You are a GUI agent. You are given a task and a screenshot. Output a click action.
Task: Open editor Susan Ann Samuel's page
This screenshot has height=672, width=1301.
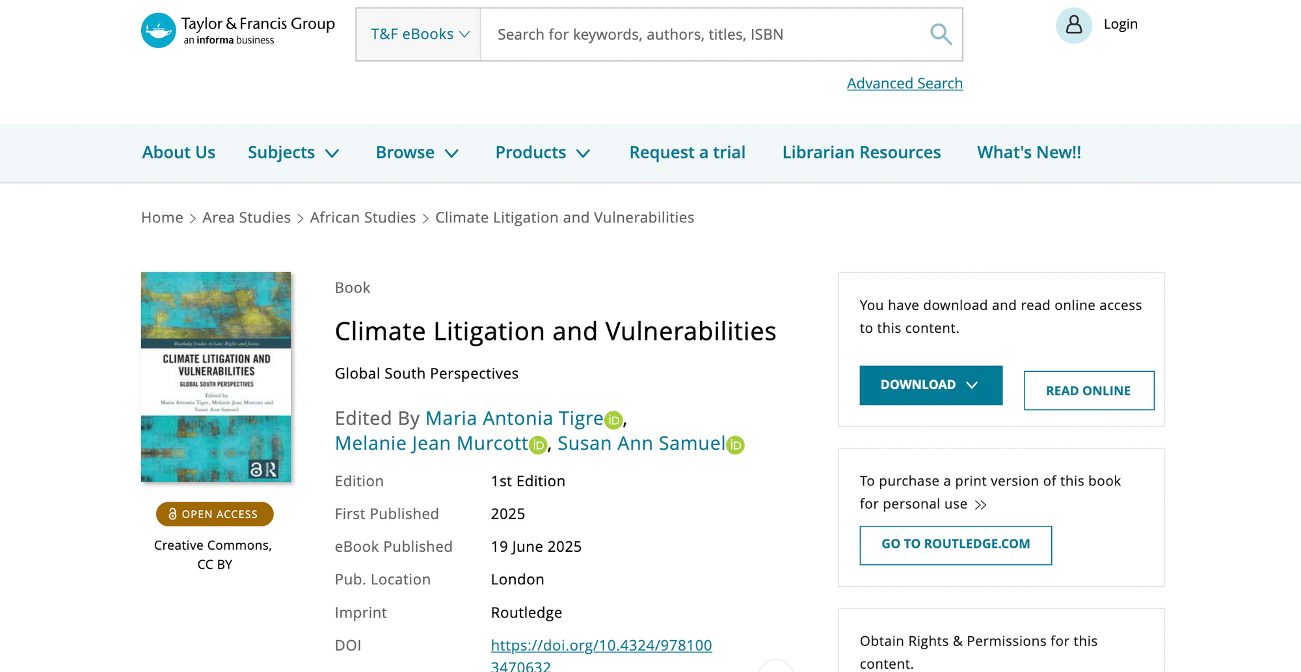tap(641, 443)
